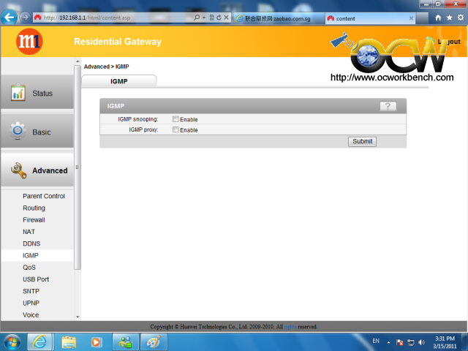Toggle compatibility view icon in address bar
The image size is (468, 351).
tap(211, 18)
